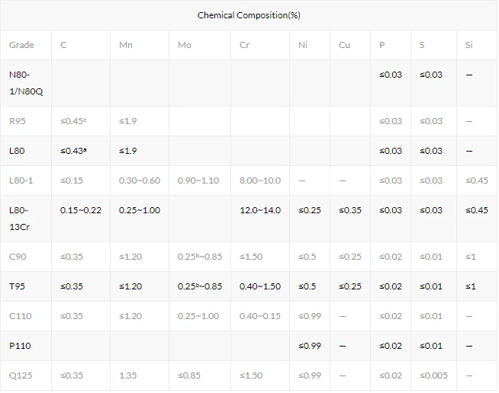
Task: Select the L80-13Cr grade cell
Action: 21,217
